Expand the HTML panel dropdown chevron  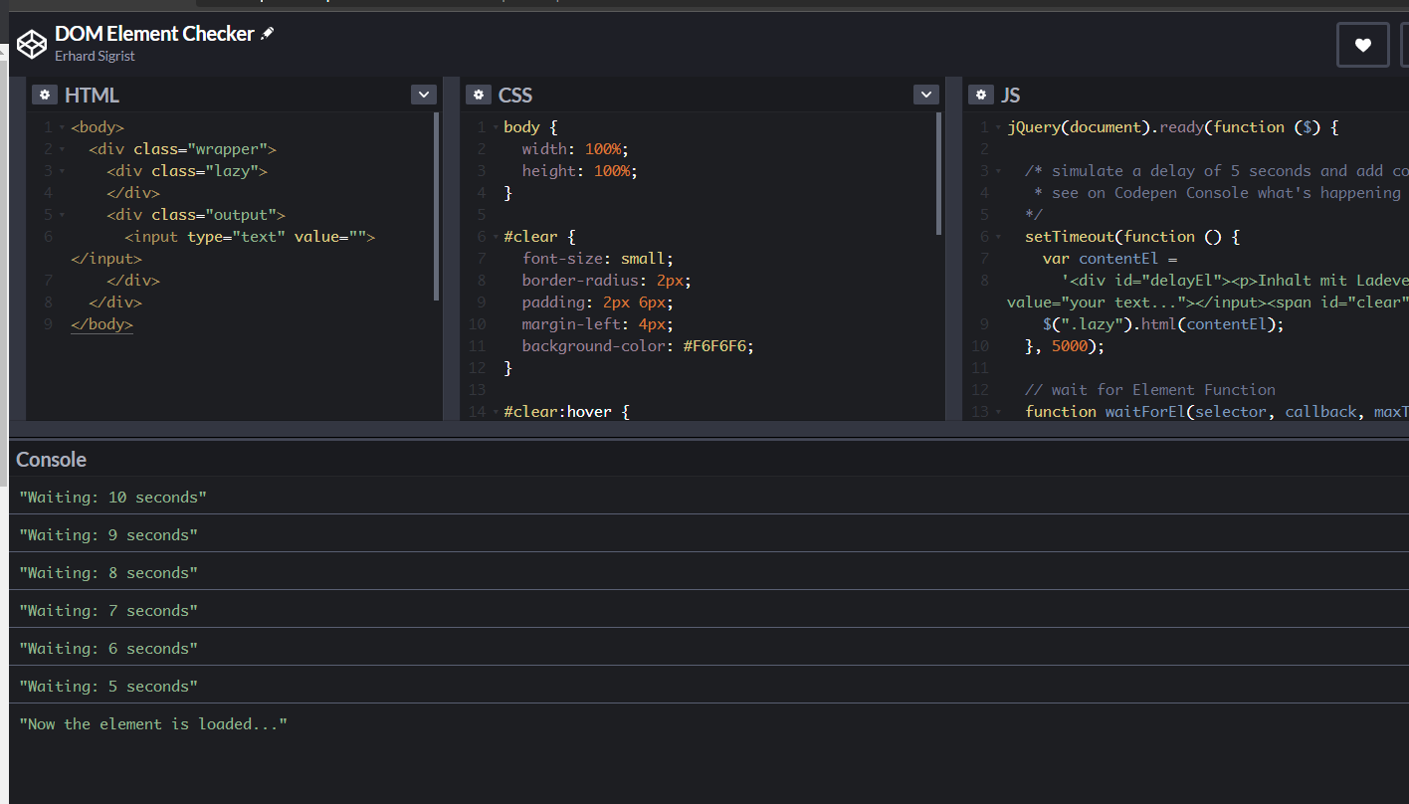coord(424,95)
